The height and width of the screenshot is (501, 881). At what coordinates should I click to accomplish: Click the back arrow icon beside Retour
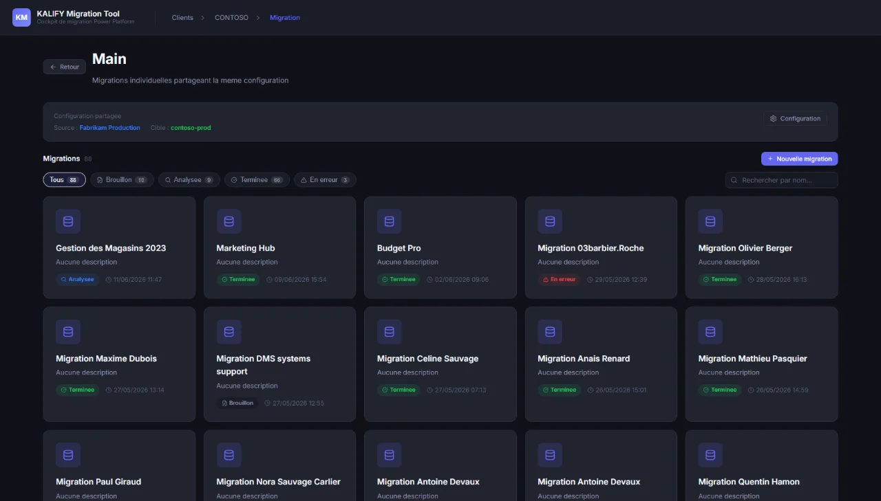pyautogui.click(x=53, y=67)
